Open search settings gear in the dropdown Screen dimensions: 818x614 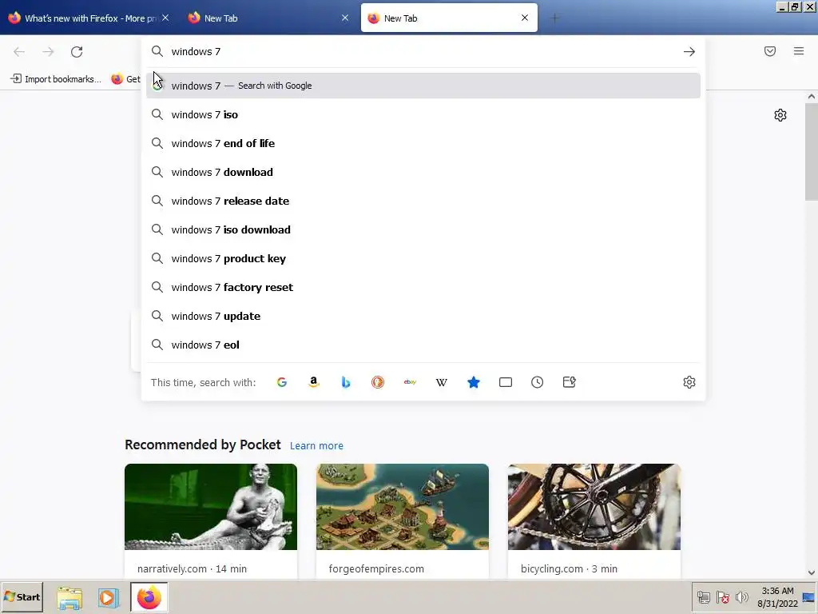[689, 382]
